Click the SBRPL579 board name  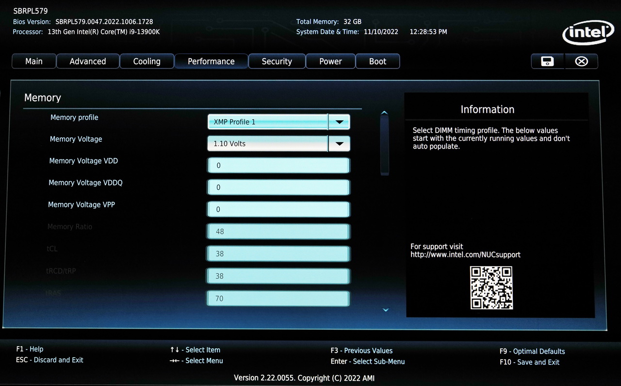click(31, 11)
